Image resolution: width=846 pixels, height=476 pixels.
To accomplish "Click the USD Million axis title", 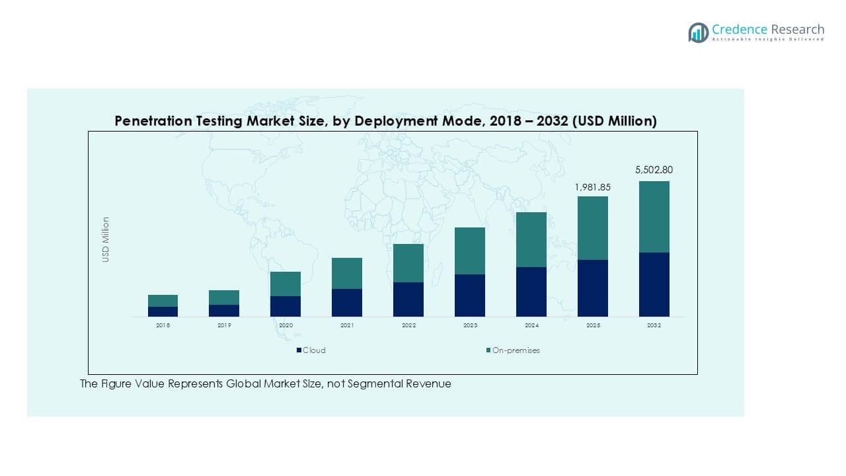I will tap(106, 238).
